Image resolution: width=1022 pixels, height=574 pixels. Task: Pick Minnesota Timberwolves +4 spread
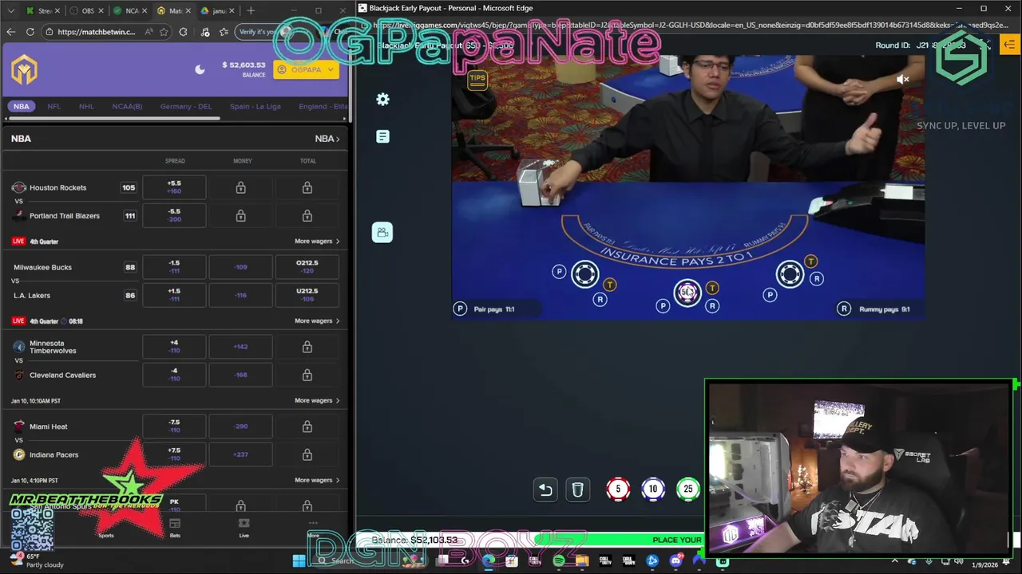click(174, 347)
